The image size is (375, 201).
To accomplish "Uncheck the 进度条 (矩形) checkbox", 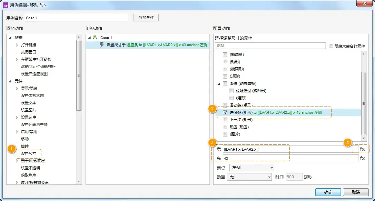I will coord(225,112).
